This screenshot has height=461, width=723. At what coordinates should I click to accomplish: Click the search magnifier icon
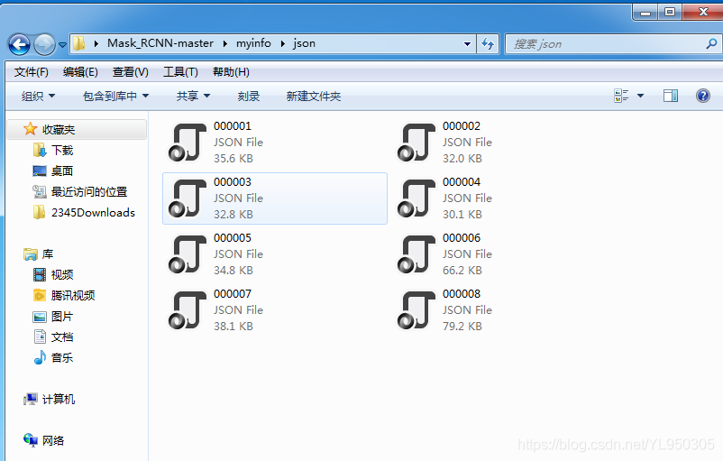tap(711, 44)
